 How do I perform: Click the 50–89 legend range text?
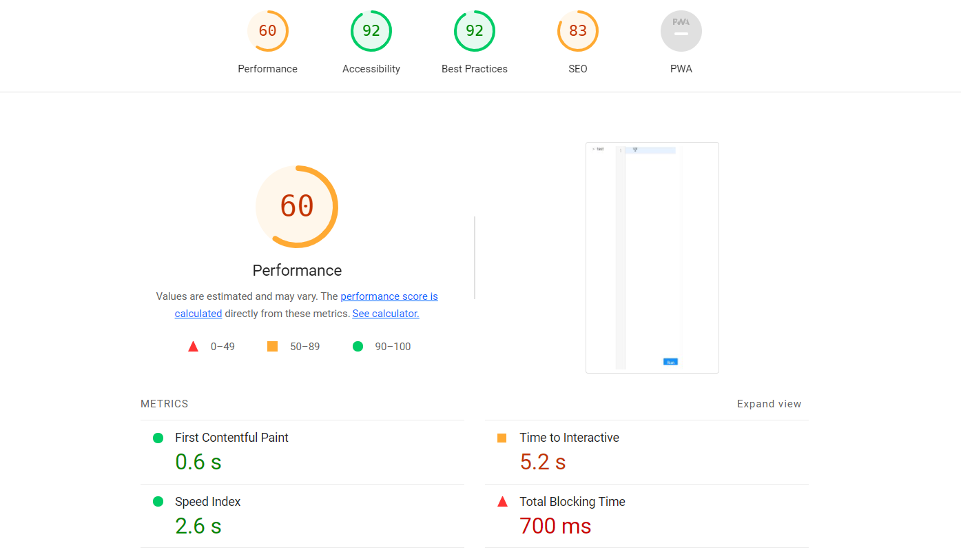[x=304, y=347]
